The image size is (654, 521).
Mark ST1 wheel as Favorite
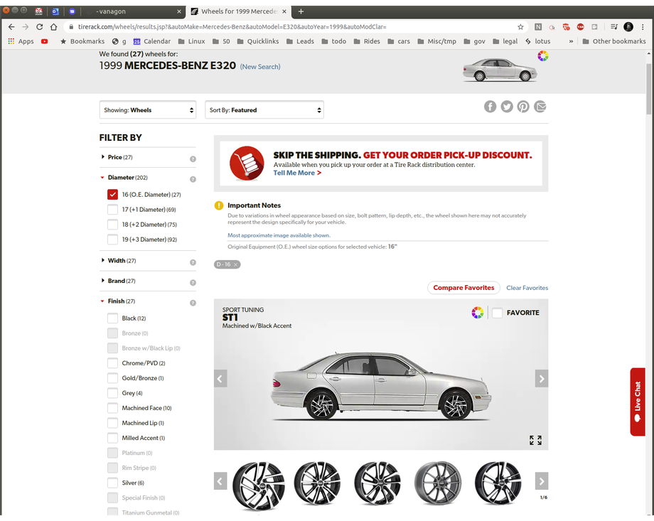497,313
